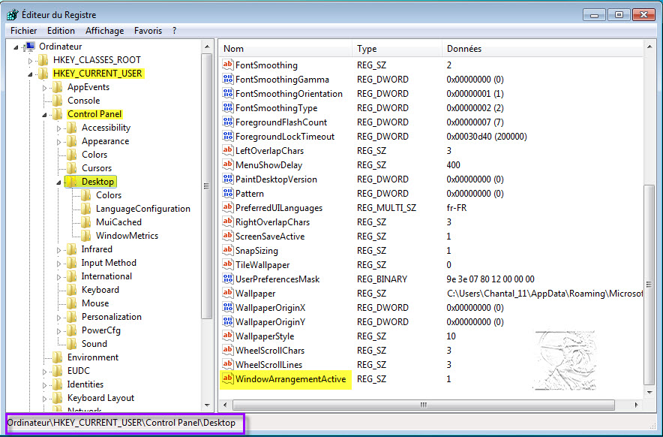This screenshot has width=663, height=437.
Task: Click the Sound folder icon
Action: (x=71, y=344)
